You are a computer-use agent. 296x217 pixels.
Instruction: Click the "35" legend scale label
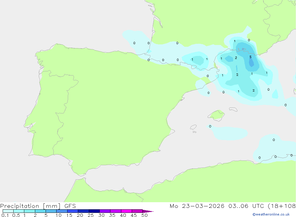tap(112, 215)
